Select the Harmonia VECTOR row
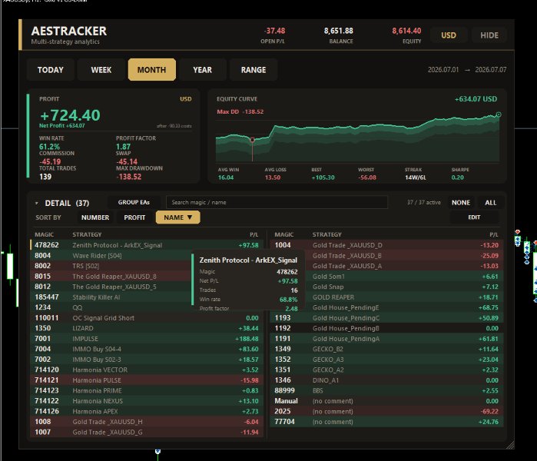Screen dimensions: 537x461 coord(147,370)
